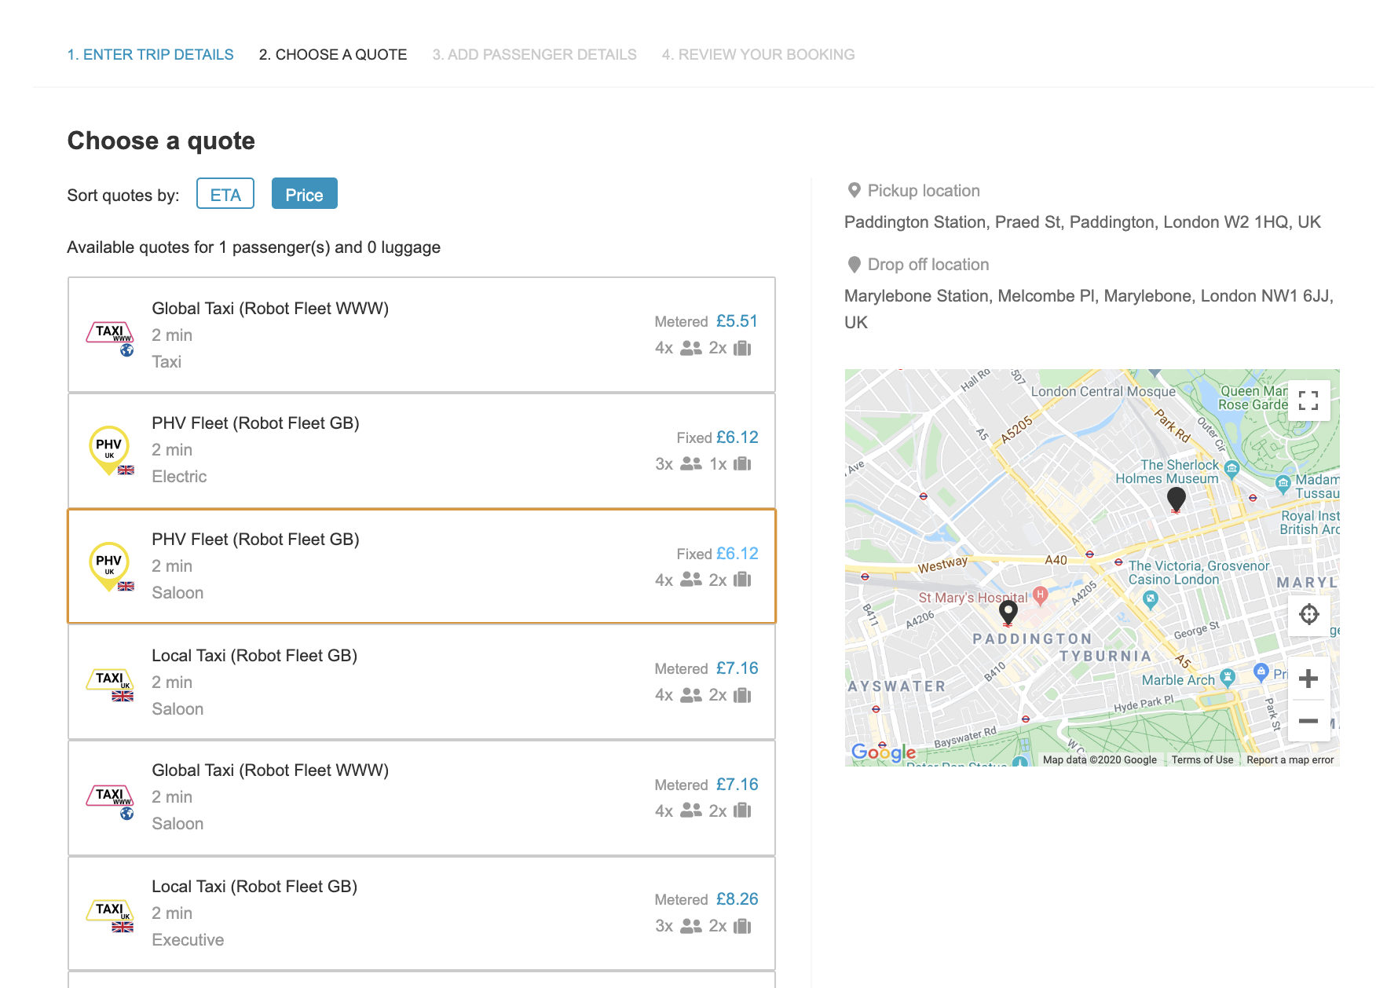Zoom out on the map
The width and height of the screenshot is (1376, 988).
click(x=1308, y=720)
